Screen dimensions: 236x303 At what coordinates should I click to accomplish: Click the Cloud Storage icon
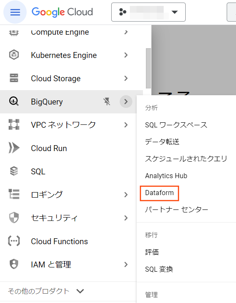pyautogui.click(x=14, y=78)
